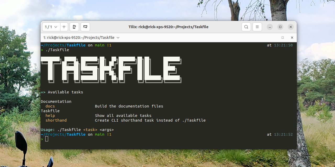Minimize the Tilix window
Screen dimensions: 335x167
270,27
